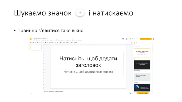Click the undo arrow in toolbar
Viewport: 182px width, 102px height.
(x=34, y=42)
